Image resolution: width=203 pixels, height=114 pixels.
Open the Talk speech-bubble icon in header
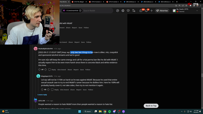[x=128, y=10]
